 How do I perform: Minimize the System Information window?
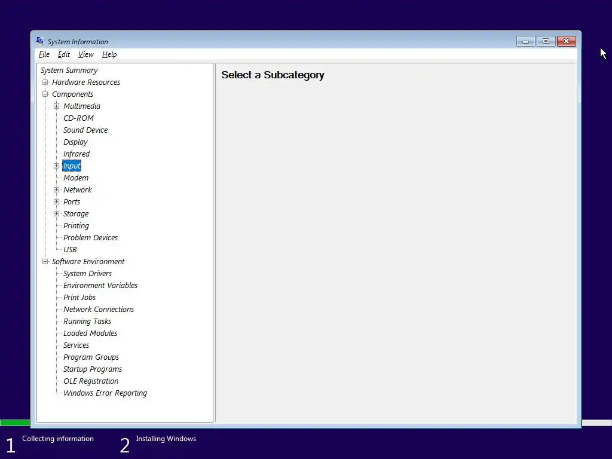click(x=526, y=41)
